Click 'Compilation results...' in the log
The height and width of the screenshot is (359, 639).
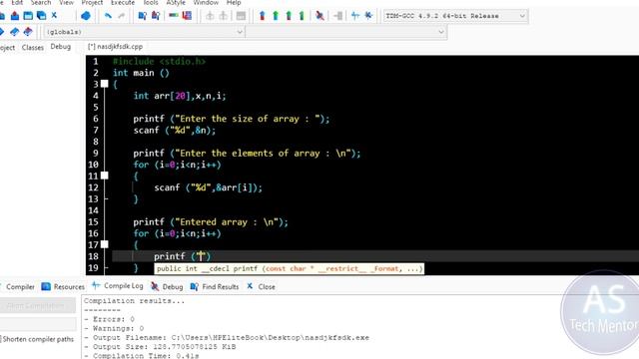pos(134,301)
